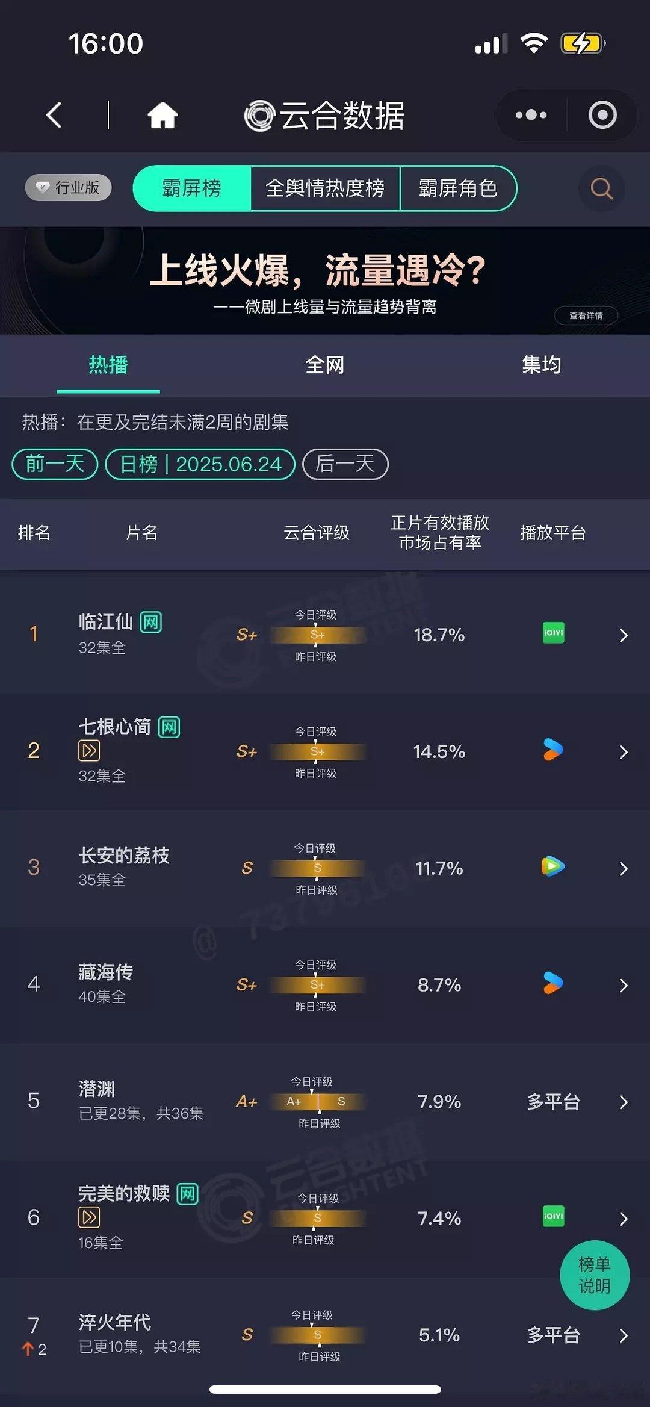650x1407 pixels.
Task: Expand details chevron for 潜渊 row
Action: click(624, 1102)
